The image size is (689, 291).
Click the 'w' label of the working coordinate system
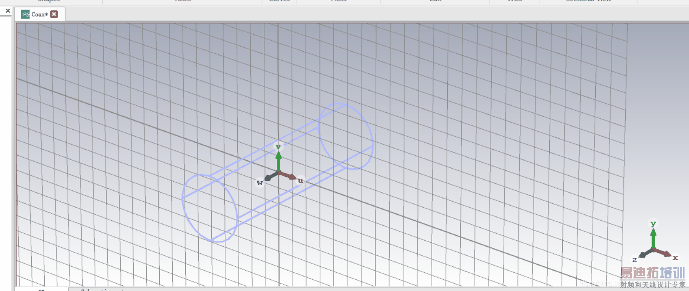[x=259, y=183]
